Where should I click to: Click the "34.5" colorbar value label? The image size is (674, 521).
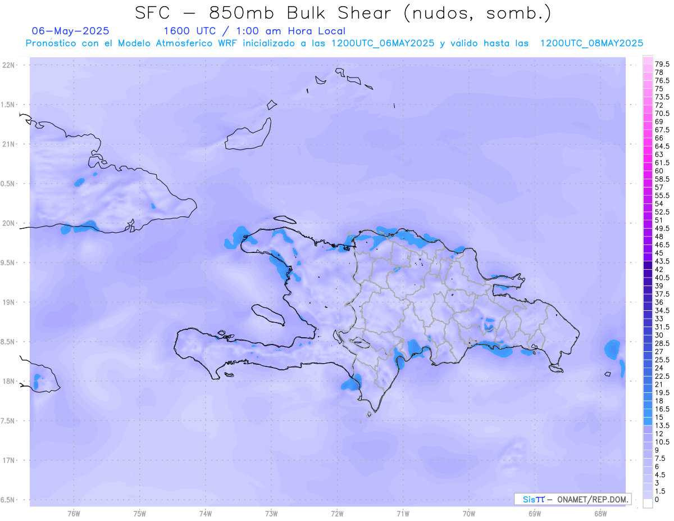point(663,310)
